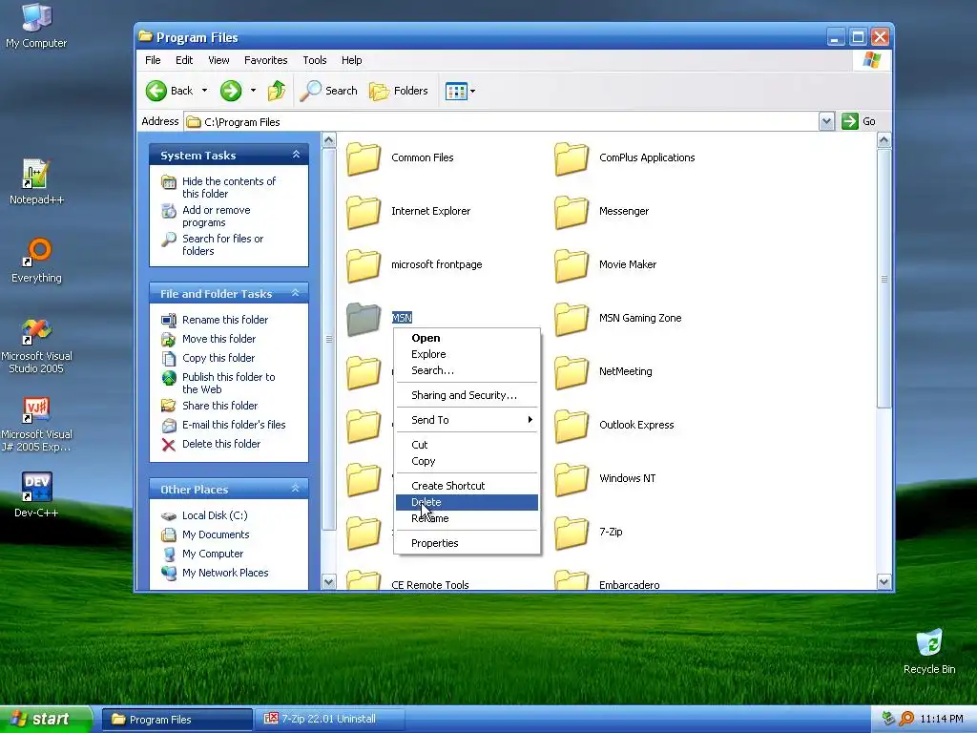The image size is (977, 733).
Task: Choose Properties in the context menu
Action: [x=467, y=543]
